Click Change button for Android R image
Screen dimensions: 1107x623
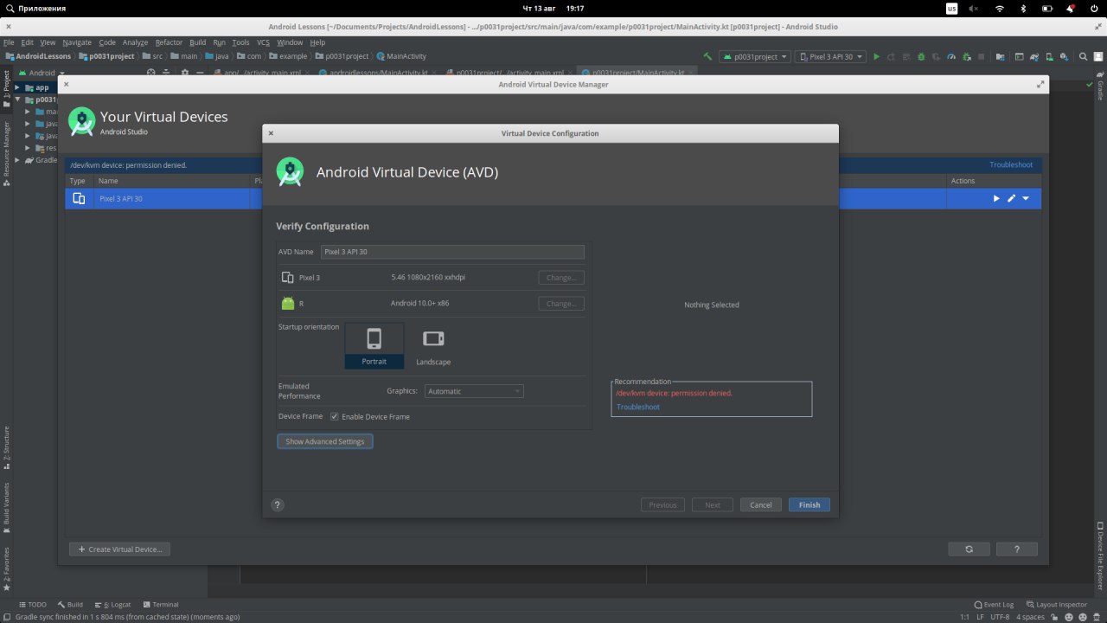(x=561, y=304)
